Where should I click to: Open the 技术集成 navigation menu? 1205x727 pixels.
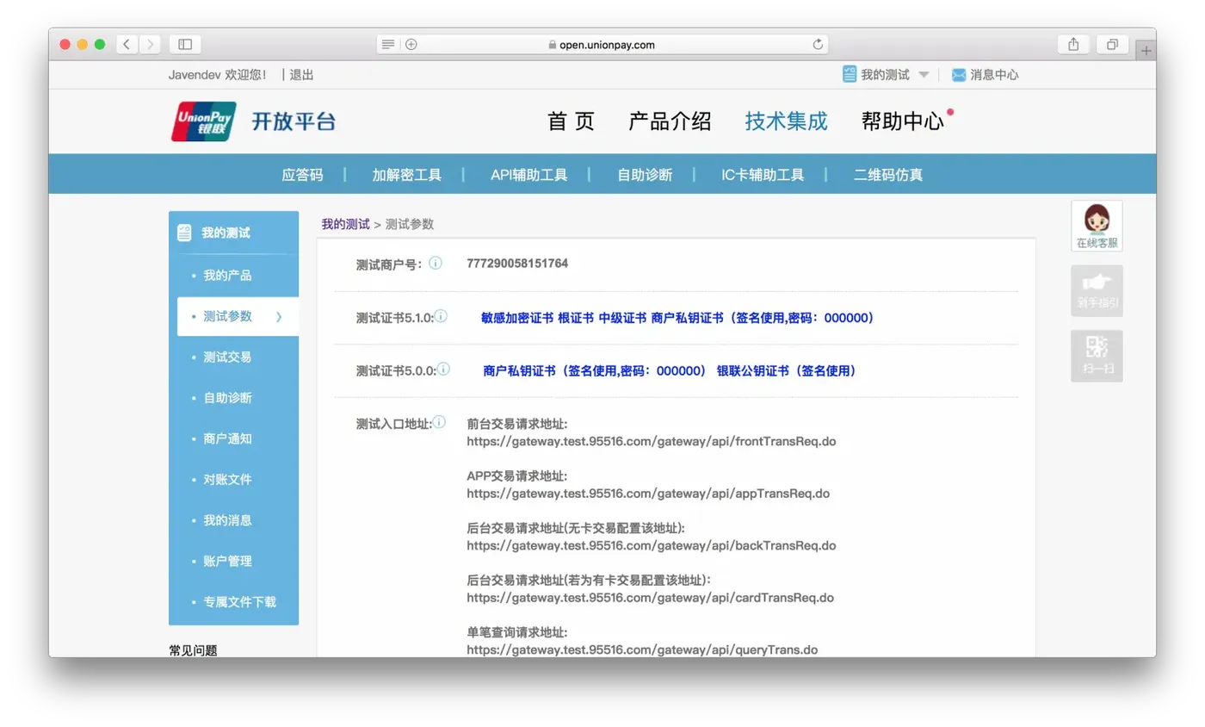coord(785,121)
